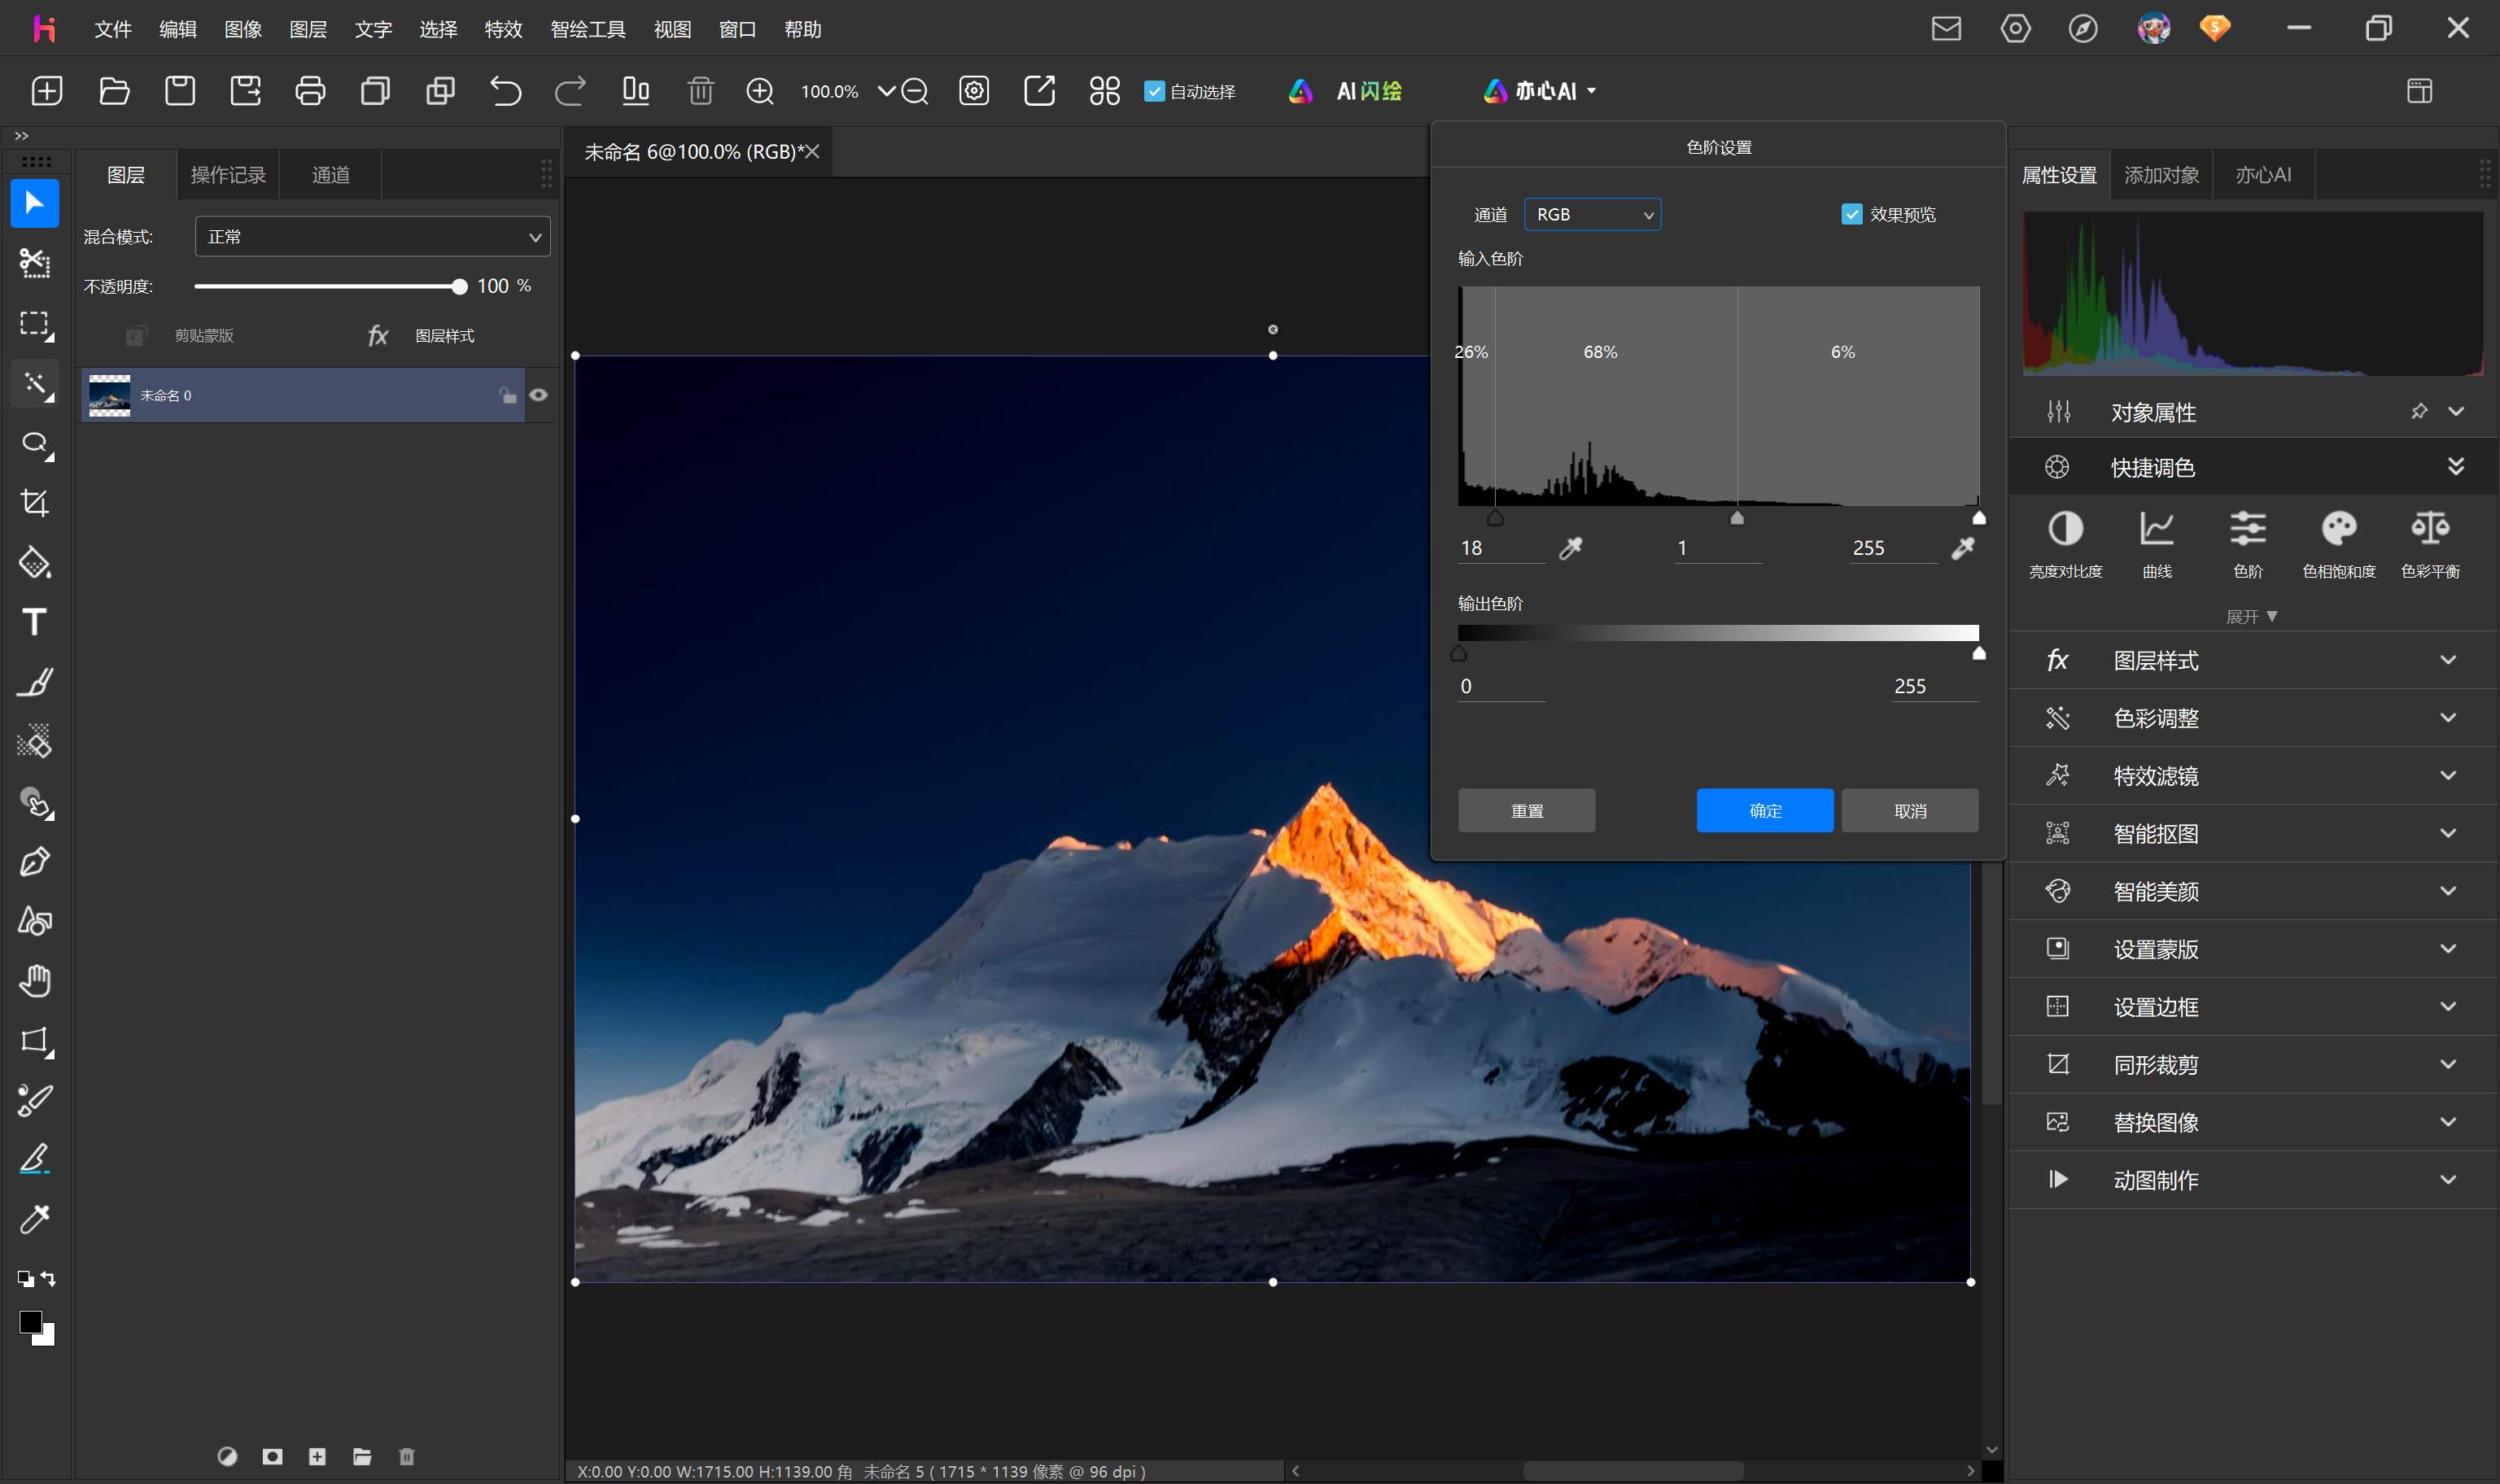Viewport: 2500px width, 1484px height.
Task: Open the zoom percentage dropdown arrow
Action: click(886, 91)
